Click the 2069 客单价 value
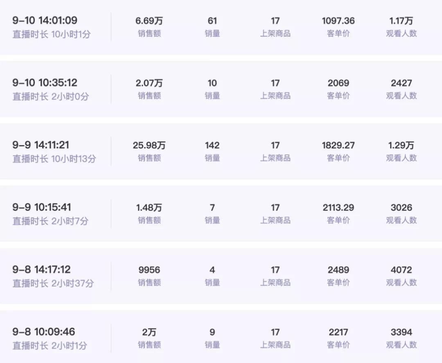The height and width of the screenshot is (363, 442). pyautogui.click(x=338, y=83)
